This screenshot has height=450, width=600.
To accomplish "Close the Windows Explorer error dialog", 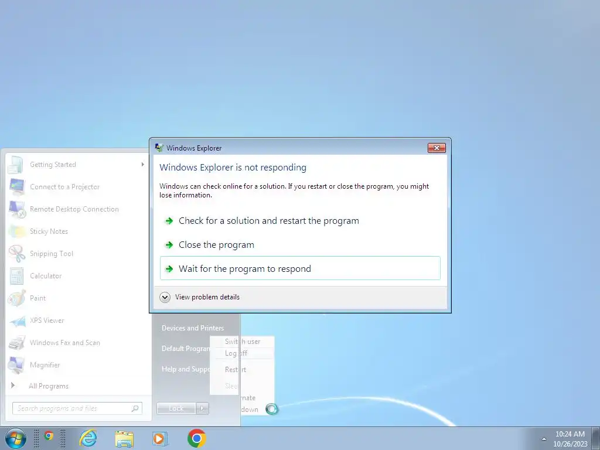I will (437, 148).
